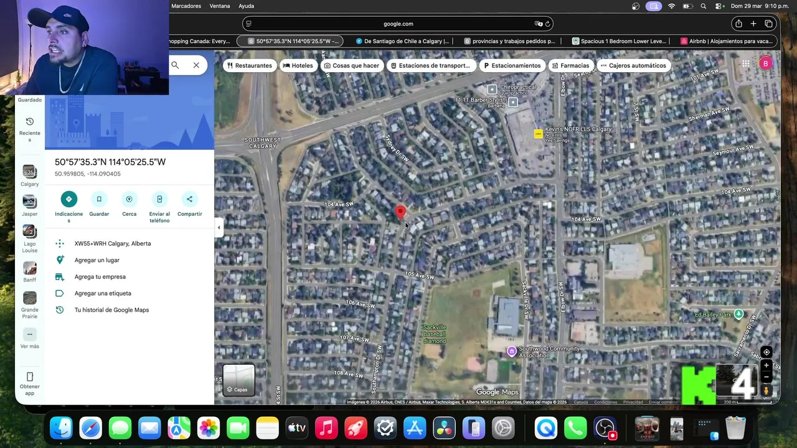Screen dimensions: 797x448
Task: Open saved Jasper list in sidebar
Action: point(29,205)
